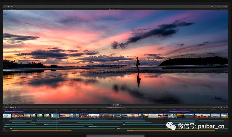This screenshot has height=137, width=232.
Task: Toggle the inspector panel visibility
Action: [220, 6]
